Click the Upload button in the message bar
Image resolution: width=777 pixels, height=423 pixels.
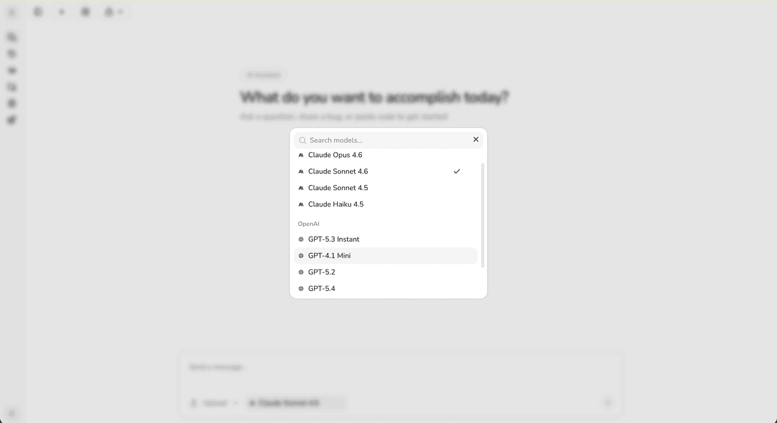215,402
